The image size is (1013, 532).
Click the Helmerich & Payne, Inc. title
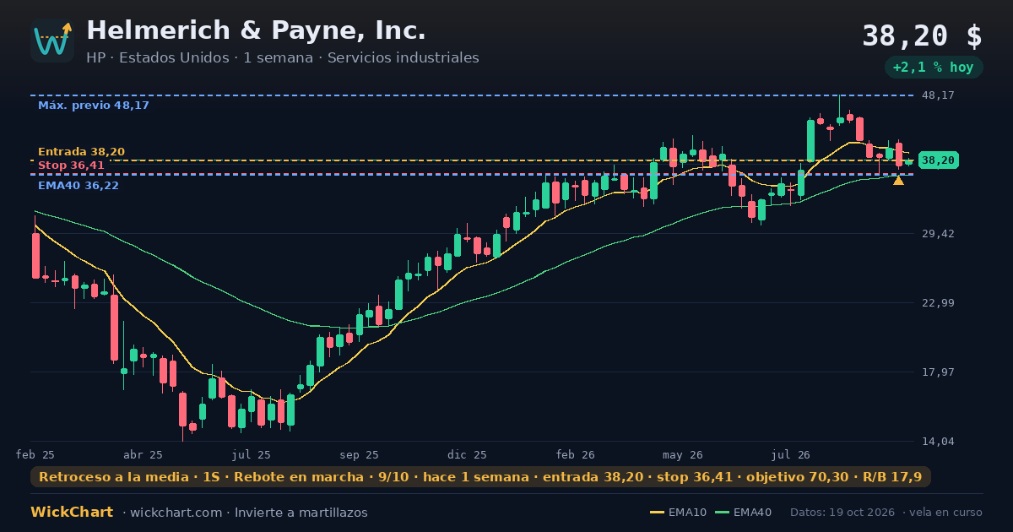pyautogui.click(x=256, y=30)
